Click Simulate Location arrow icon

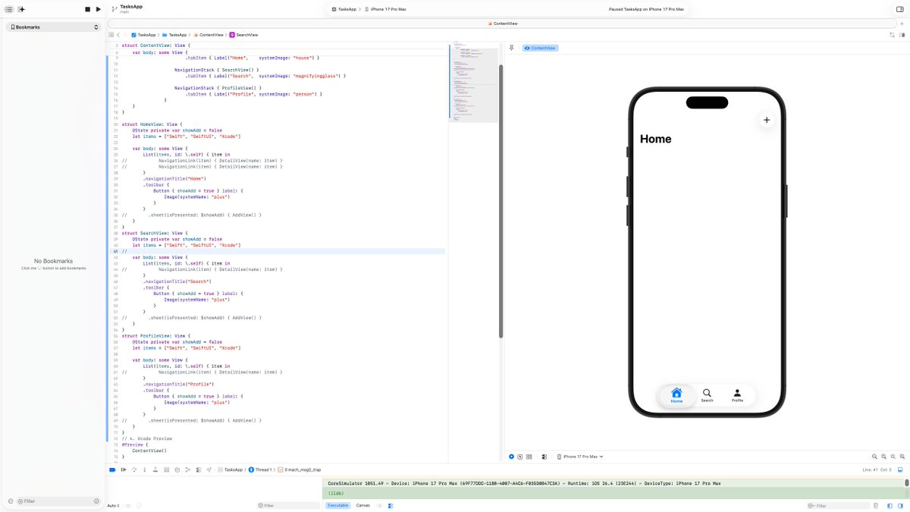[208, 470]
